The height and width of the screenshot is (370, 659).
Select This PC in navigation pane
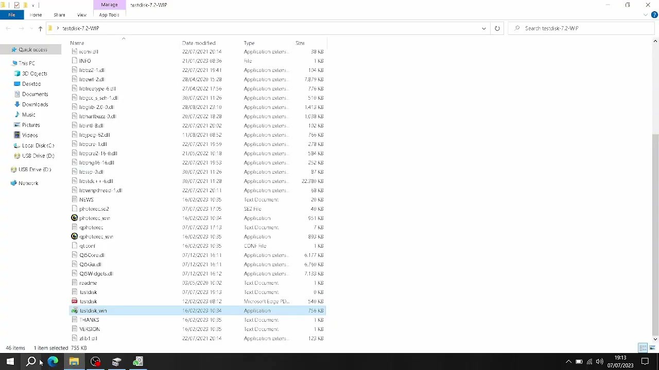pyautogui.click(x=27, y=63)
